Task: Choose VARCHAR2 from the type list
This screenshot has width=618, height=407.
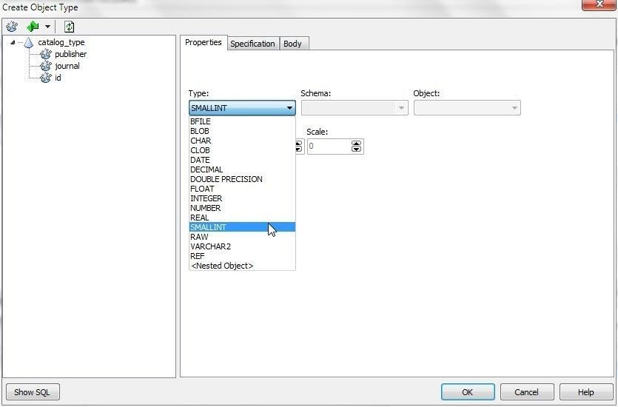Action: pyautogui.click(x=242, y=246)
